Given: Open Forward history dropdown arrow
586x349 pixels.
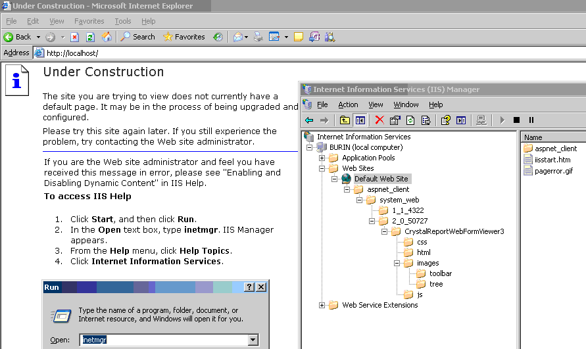Looking at the screenshot, I should click(62, 37).
